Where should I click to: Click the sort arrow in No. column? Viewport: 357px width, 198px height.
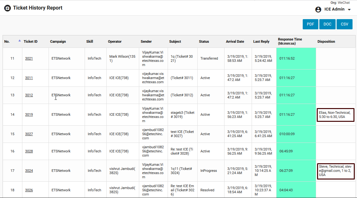[x=19, y=40]
